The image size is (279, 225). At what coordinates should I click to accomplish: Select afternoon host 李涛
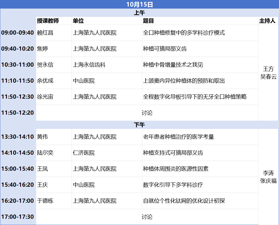coord(268,173)
